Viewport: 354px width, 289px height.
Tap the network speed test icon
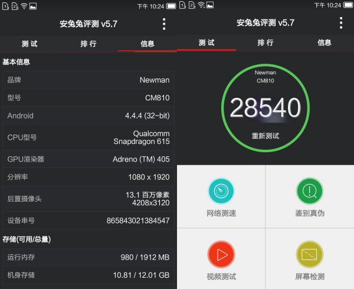pos(221,191)
